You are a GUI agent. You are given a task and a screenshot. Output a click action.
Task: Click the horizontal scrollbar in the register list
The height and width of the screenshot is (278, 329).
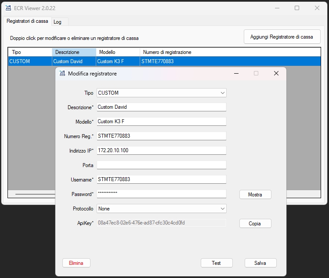[x=33, y=194]
